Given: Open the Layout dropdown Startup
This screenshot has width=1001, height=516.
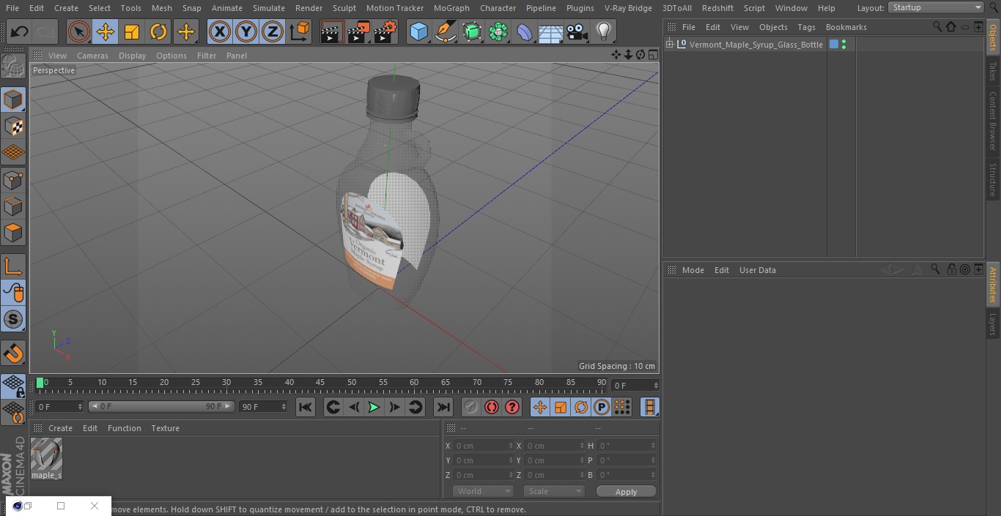Looking at the screenshot, I should click(x=936, y=7).
